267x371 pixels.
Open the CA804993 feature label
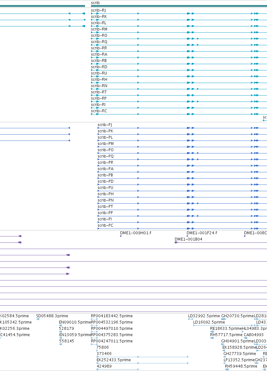pyautogui.click(x=254, y=335)
